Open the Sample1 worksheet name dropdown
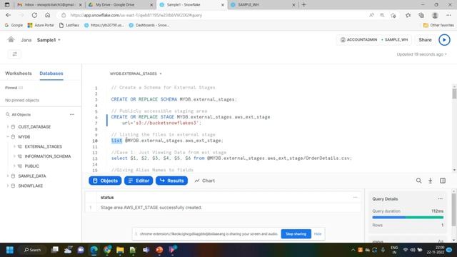The height and width of the screenshot is (257, 457). click(49, 40)
